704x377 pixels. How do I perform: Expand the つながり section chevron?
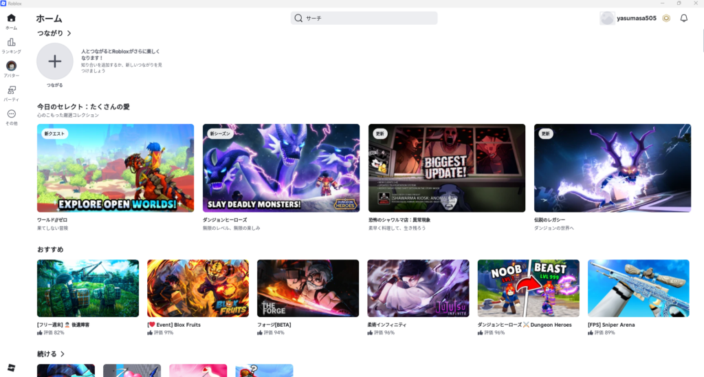(69, 33)
